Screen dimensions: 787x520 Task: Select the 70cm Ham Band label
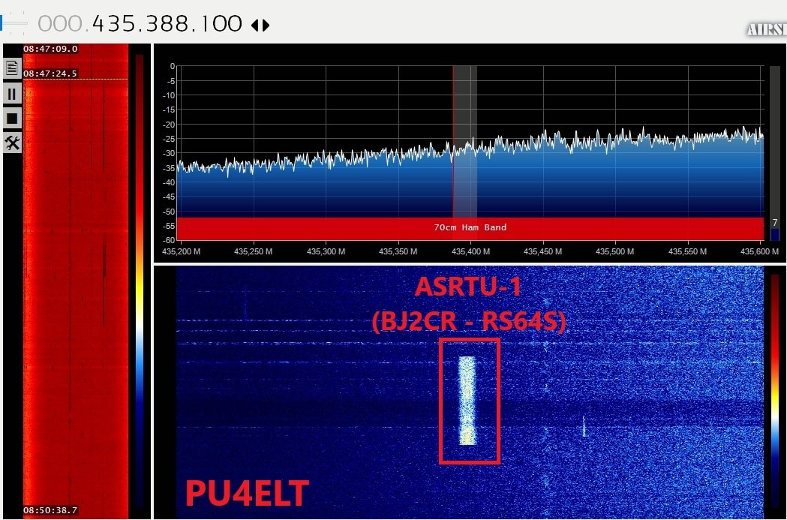[470, 227]
